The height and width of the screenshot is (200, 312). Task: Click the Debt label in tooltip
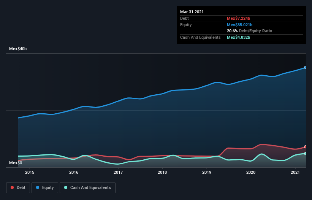tap(184, 18)
